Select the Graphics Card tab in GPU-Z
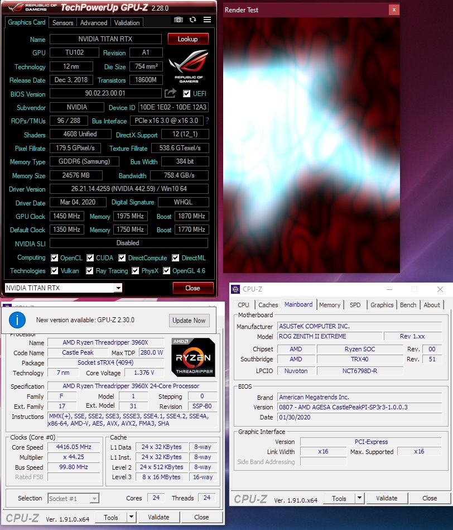 pyautogui.click(x=26, y=22)
